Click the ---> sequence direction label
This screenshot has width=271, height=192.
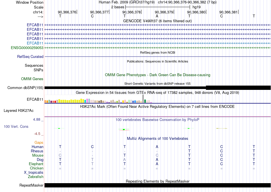coord(40,17)
